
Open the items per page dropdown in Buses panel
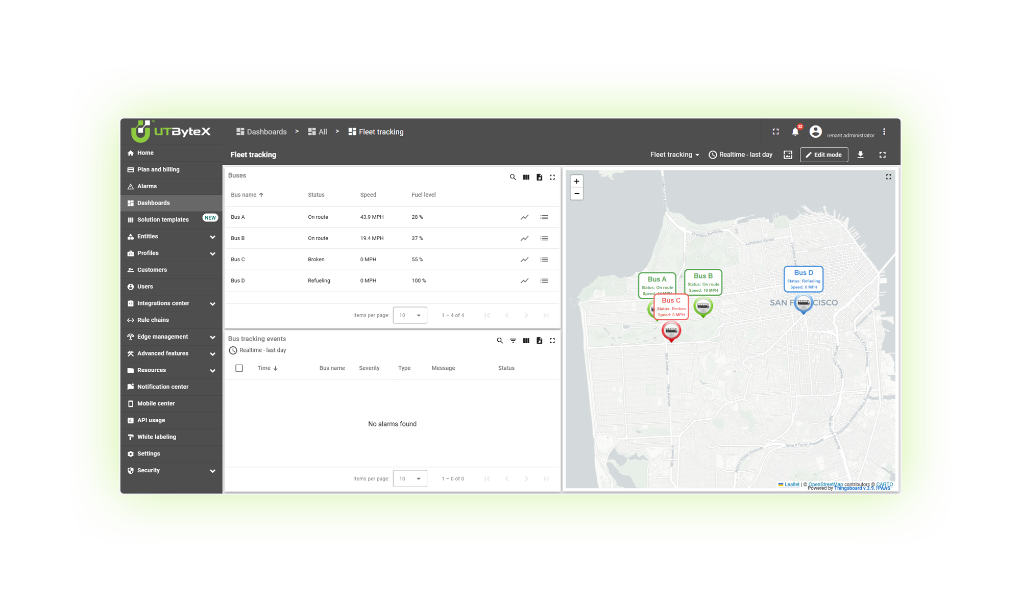(409, 315)
